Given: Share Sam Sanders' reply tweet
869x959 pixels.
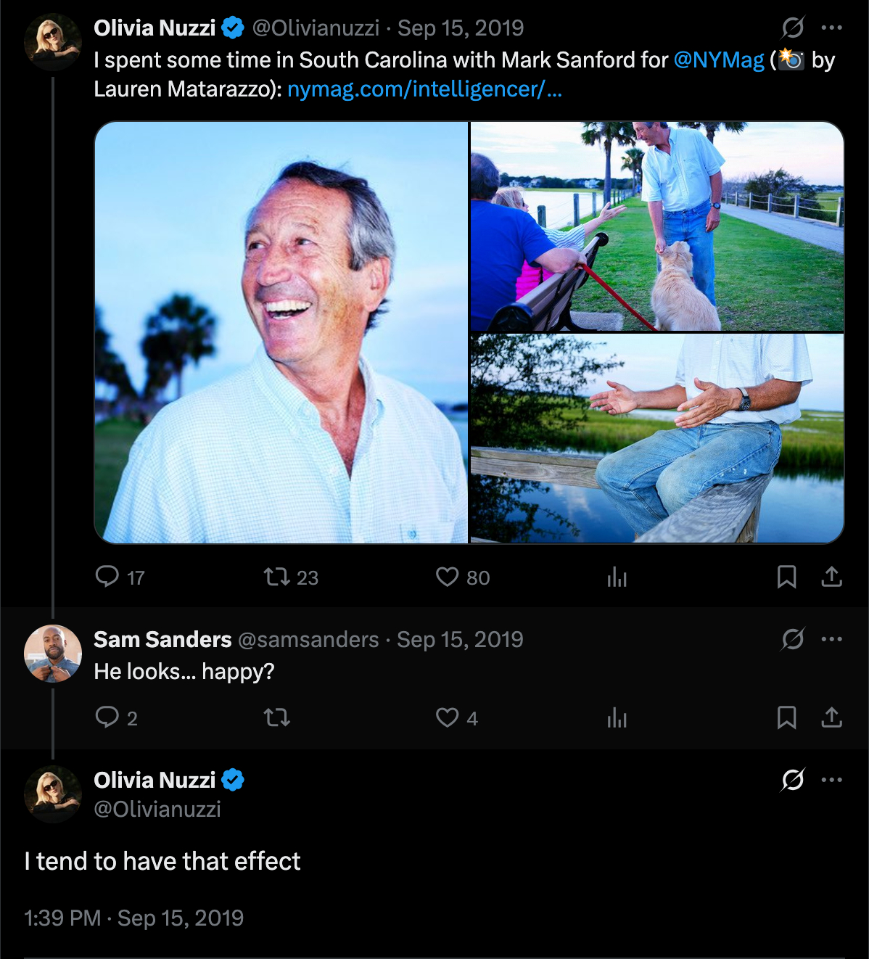Looking at the screenshot, I should (x=831, y=717).
